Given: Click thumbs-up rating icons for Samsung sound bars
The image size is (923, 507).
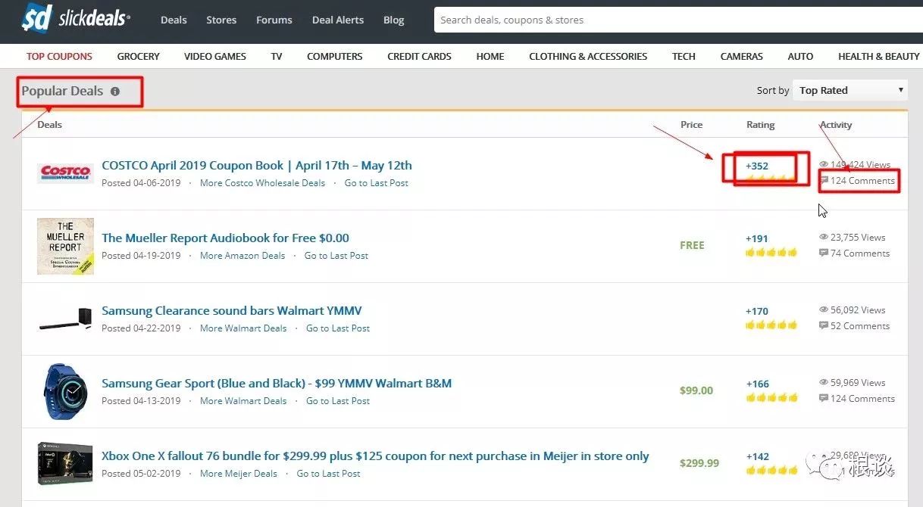Looking at the screenshot, I should pos(771,325).
